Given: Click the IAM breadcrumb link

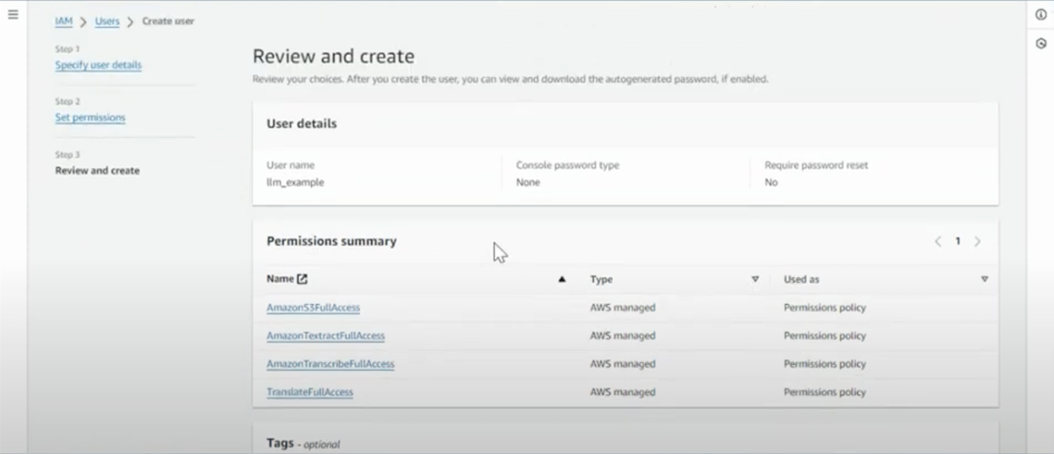Looking at the screenshot, I should coord(63,21).
